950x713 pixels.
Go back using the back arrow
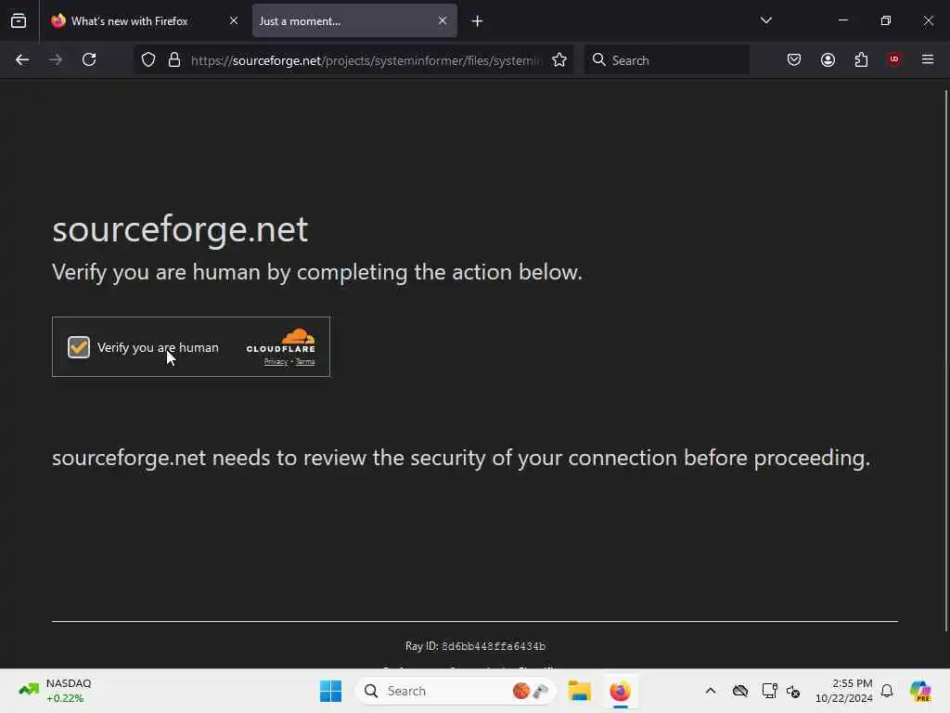[22, 59]
